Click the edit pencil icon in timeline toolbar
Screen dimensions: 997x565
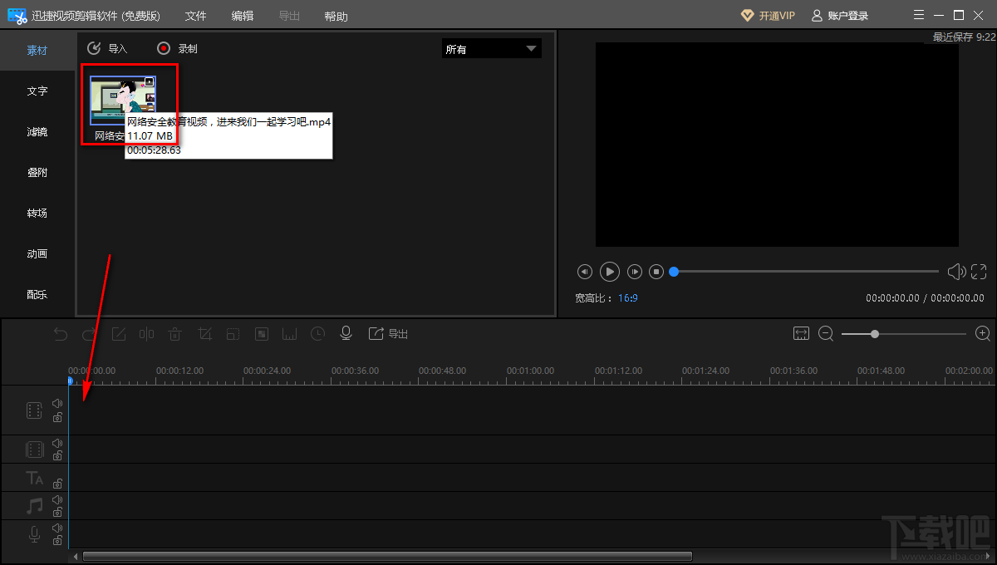[x=119, y=334]
